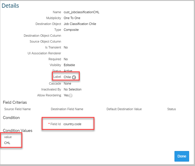The image size is (195, 166).
Task: Click the Status column header in Field Criterias
Action: [172, 109]
